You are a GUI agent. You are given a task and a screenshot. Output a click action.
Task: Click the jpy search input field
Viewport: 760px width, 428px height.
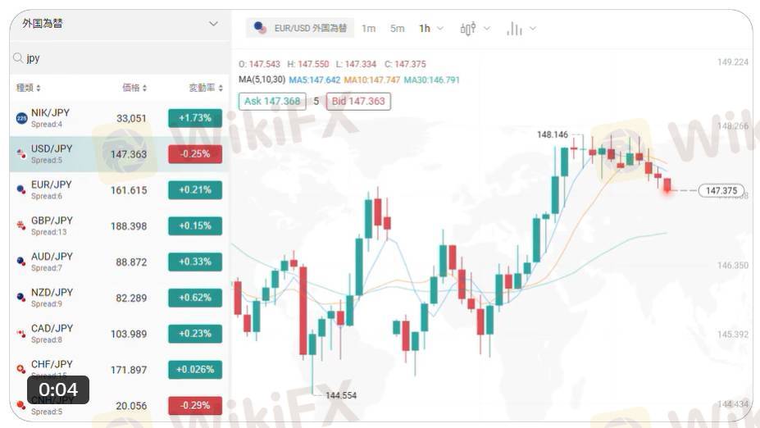(120, 58)
